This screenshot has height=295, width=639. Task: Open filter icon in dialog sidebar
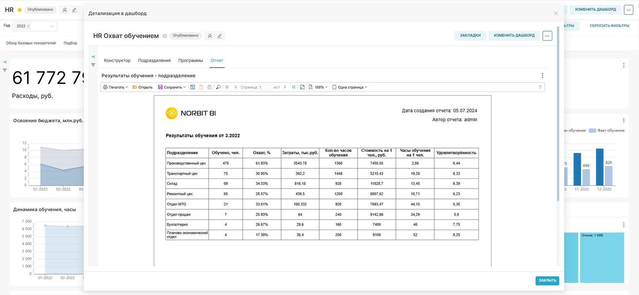tap(93, 65)
